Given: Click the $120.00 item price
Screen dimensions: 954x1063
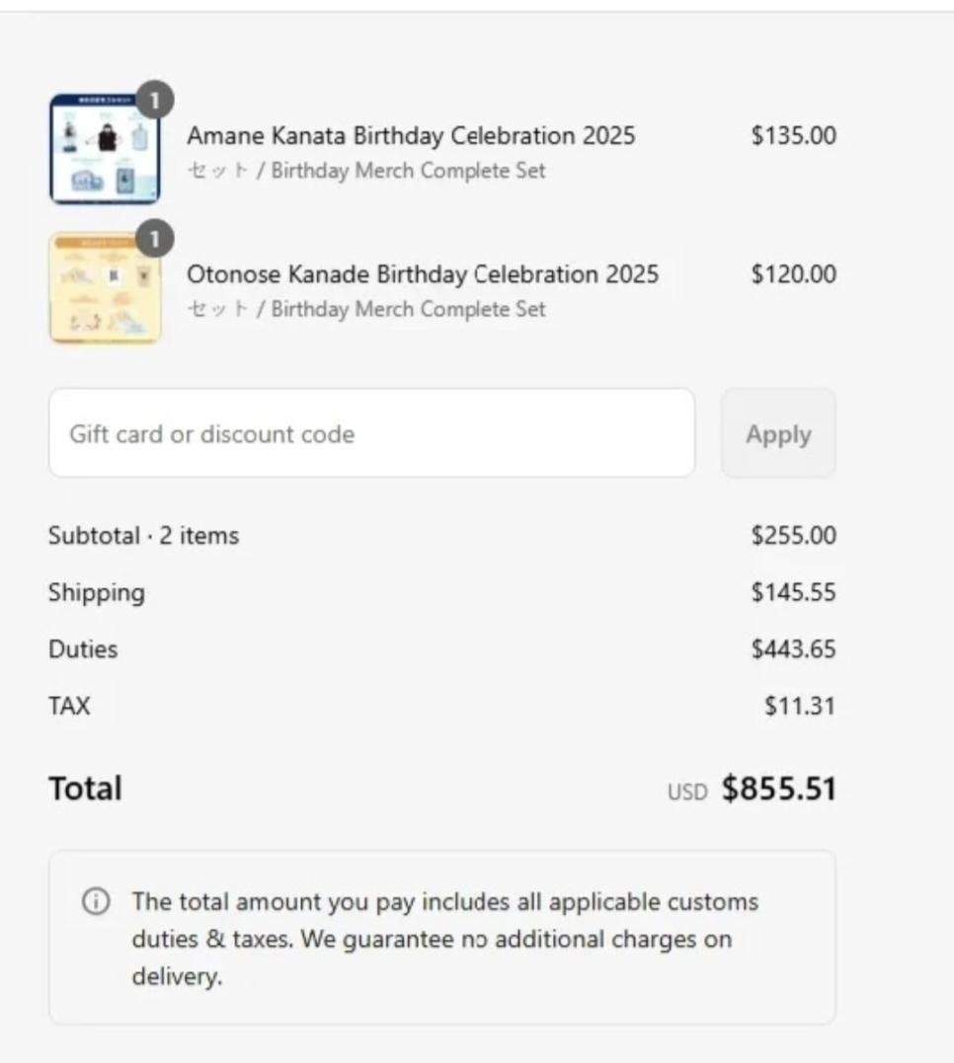Looking at the screenshot, I should pyautogui.click(x=793, y=273).
